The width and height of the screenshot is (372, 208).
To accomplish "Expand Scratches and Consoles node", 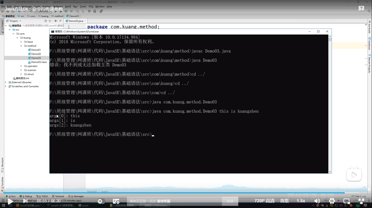I will point(6,86).
